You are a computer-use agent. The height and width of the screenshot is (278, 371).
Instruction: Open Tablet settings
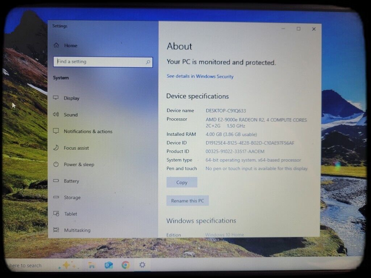tap(65, 214)
